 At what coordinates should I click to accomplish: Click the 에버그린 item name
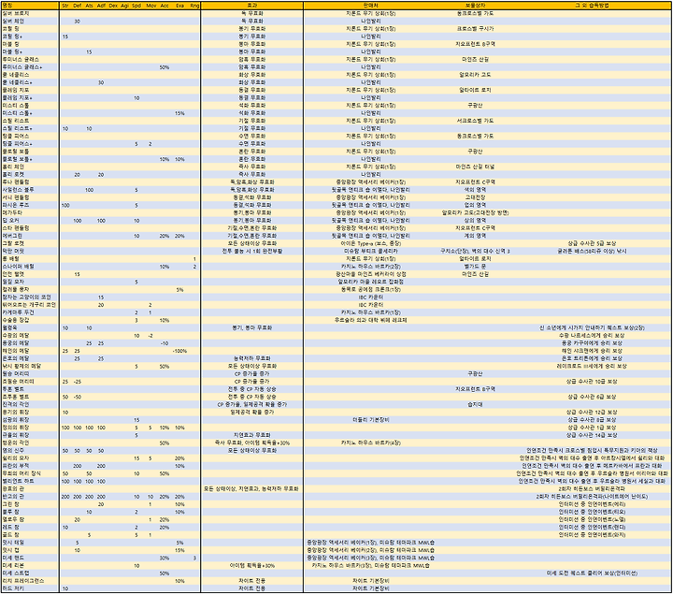coord(12,236)
